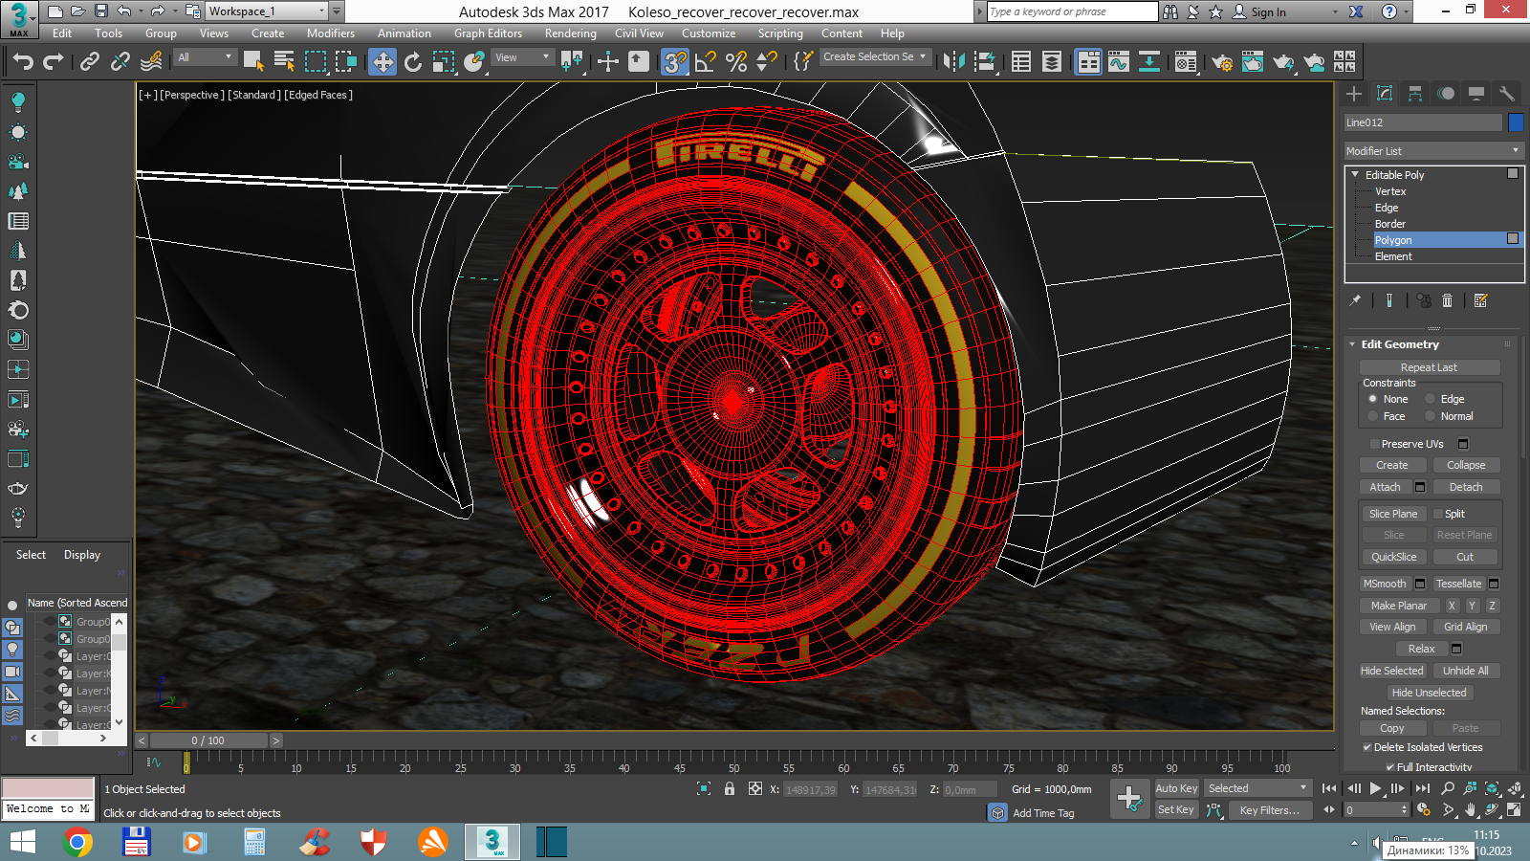This screenshot has width=1530, height=861.
Task: Open the Create Selection Set dropdown
Action: (875, 57)
